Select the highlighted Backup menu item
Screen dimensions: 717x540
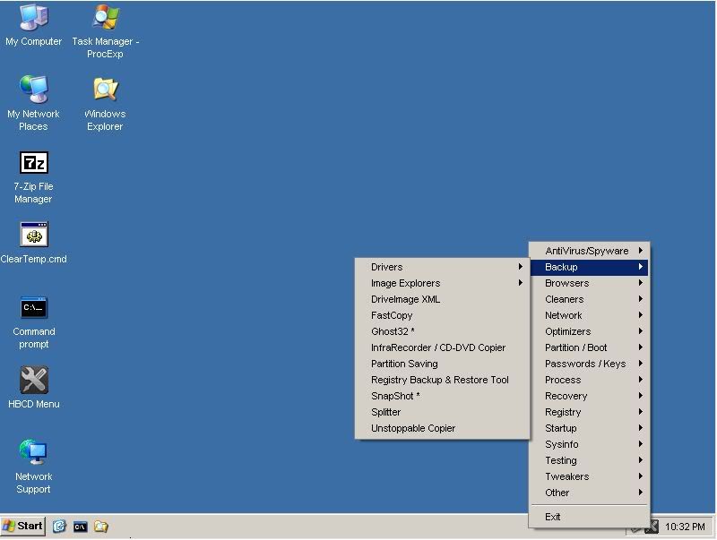point(589,267)
